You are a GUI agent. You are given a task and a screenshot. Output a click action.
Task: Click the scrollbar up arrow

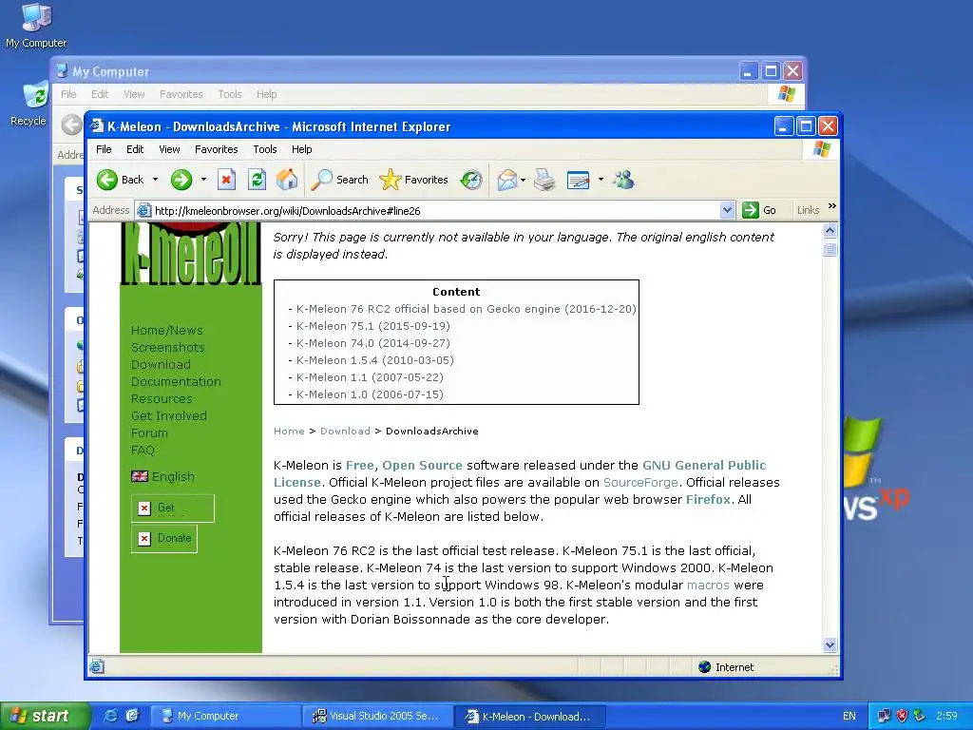click(x=830, y=231)
